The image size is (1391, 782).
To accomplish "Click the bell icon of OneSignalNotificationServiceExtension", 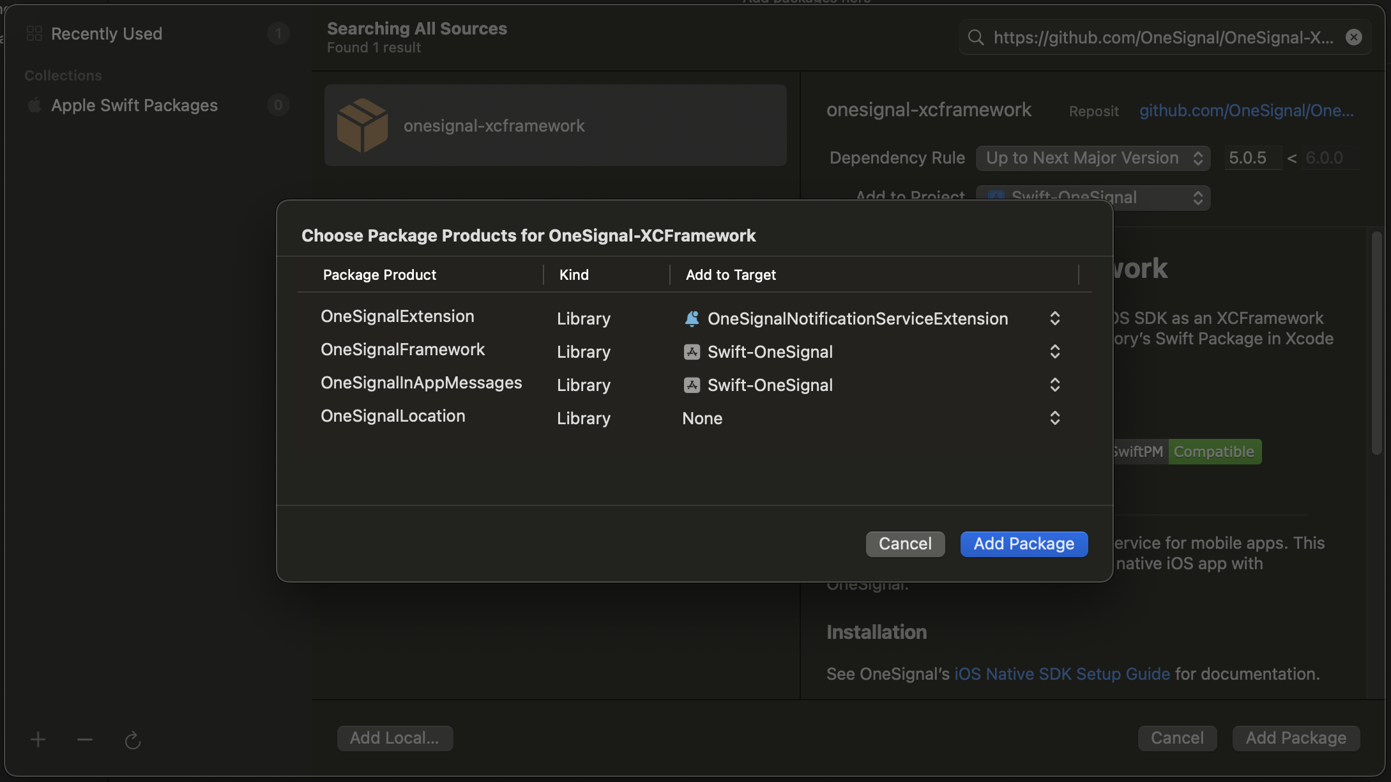I will (x=692, y=318).
